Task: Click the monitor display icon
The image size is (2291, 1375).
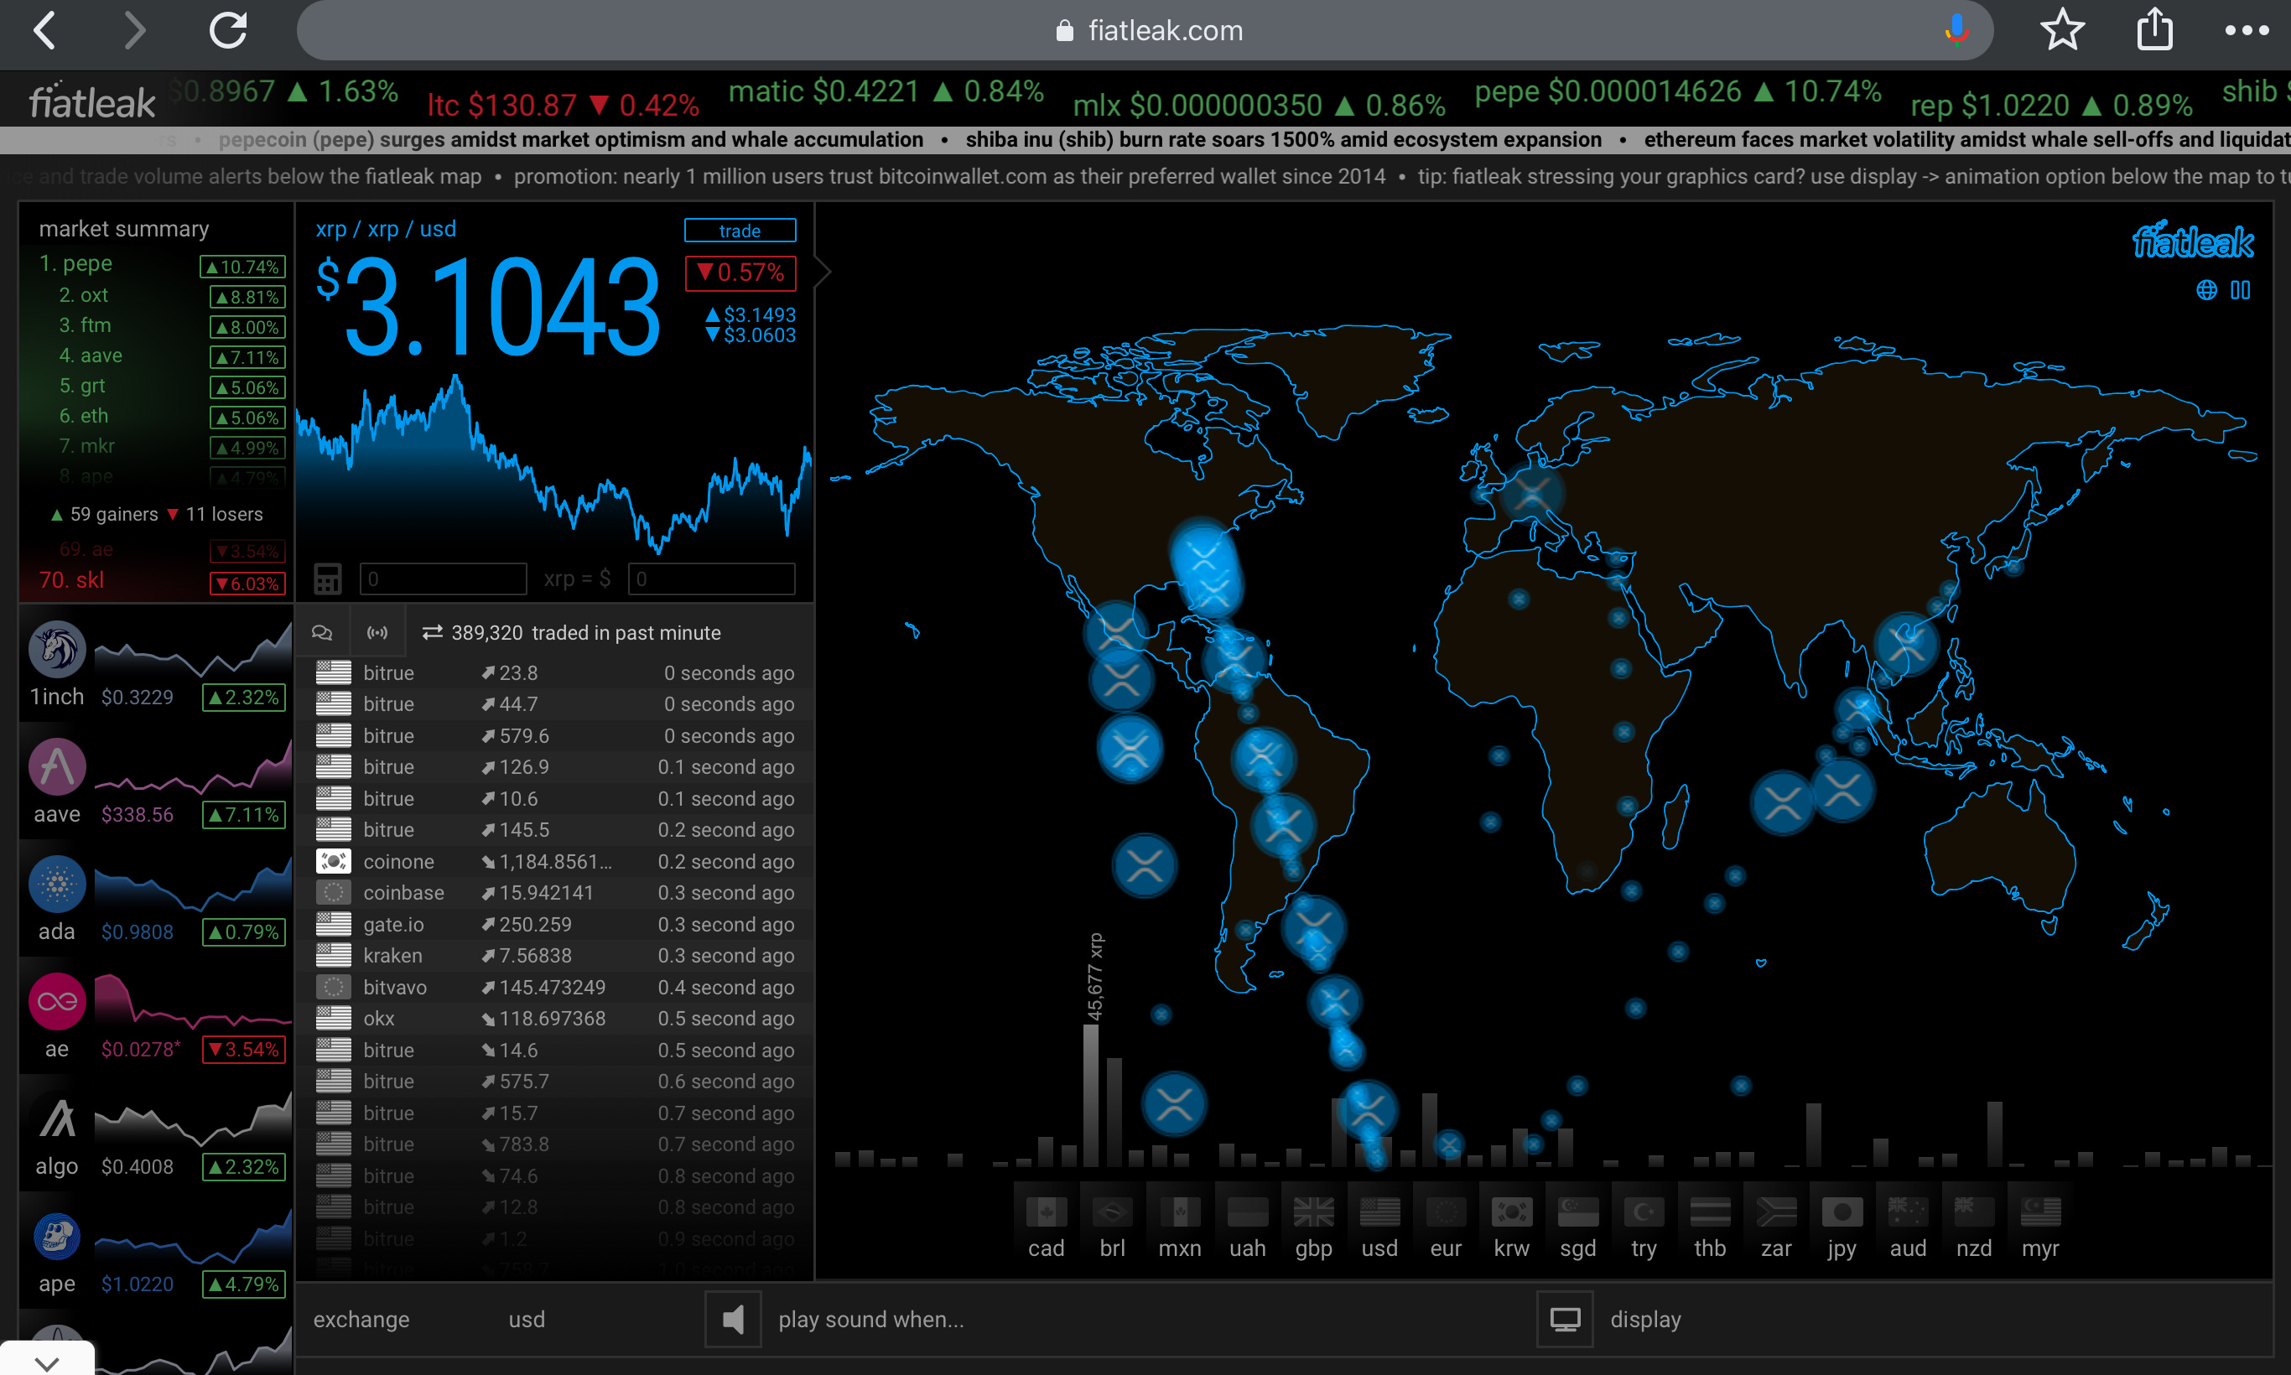Action: [x=1566, y=1320]
